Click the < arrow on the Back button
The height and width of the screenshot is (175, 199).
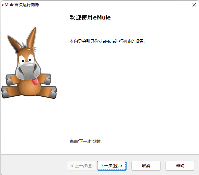(x=72, y=166)
